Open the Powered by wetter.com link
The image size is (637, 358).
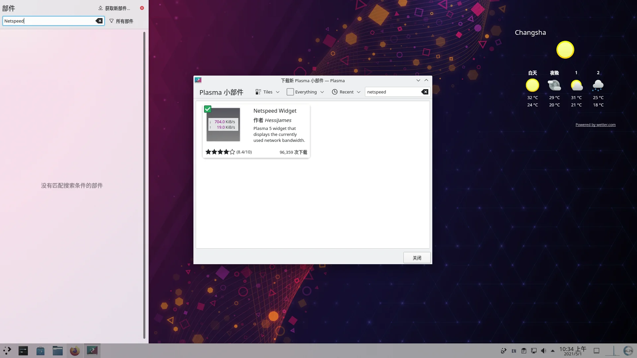(x=595, y=125)
